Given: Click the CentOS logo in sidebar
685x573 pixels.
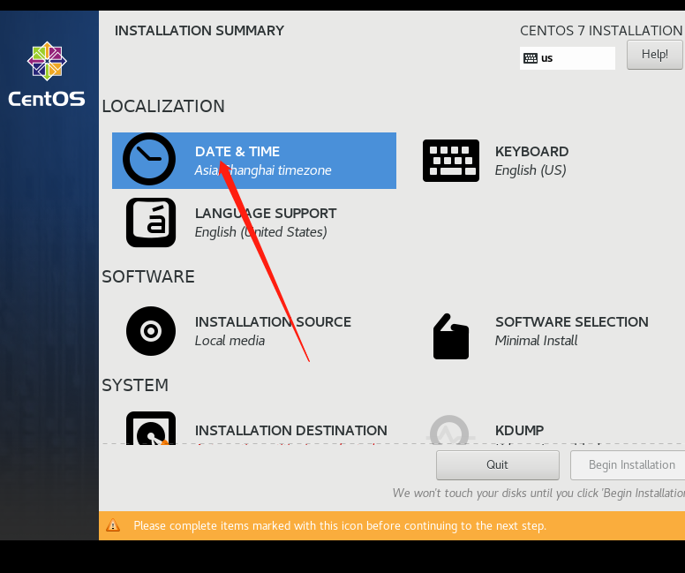Looking at the screenshot, I should point(47,74).
